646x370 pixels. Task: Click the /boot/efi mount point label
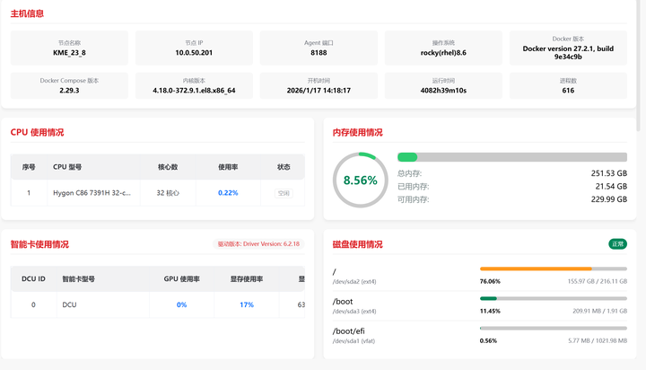pos(348,331)
